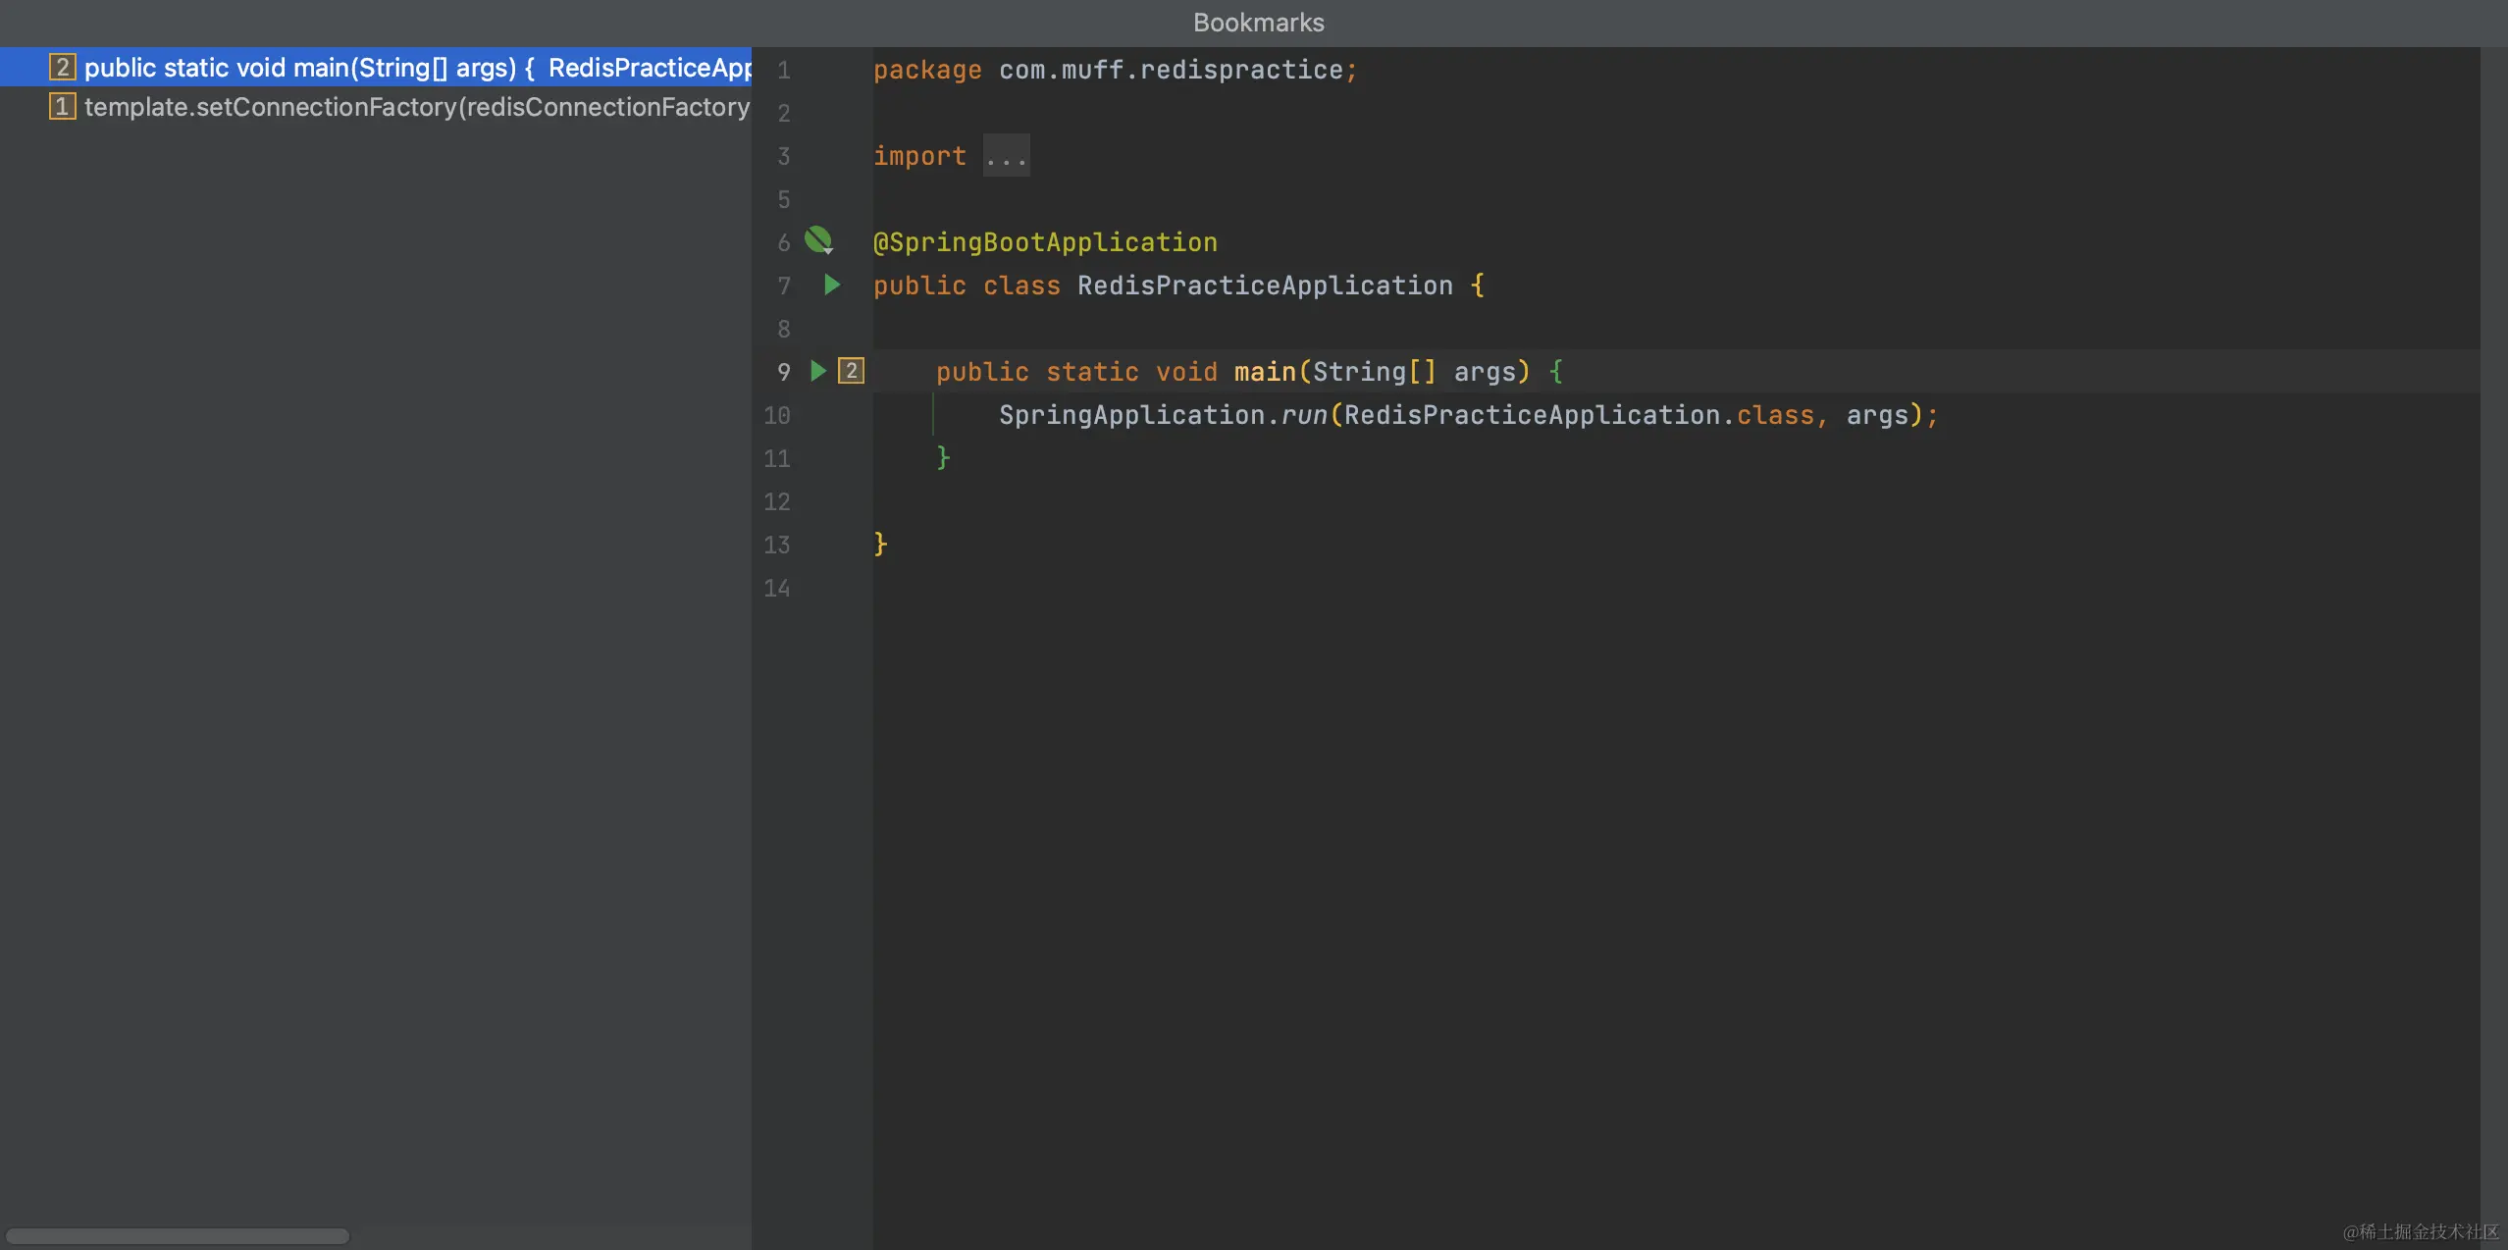
Task: Click the @SpringBootApplication annotation
Action: tap(1045, 242)
